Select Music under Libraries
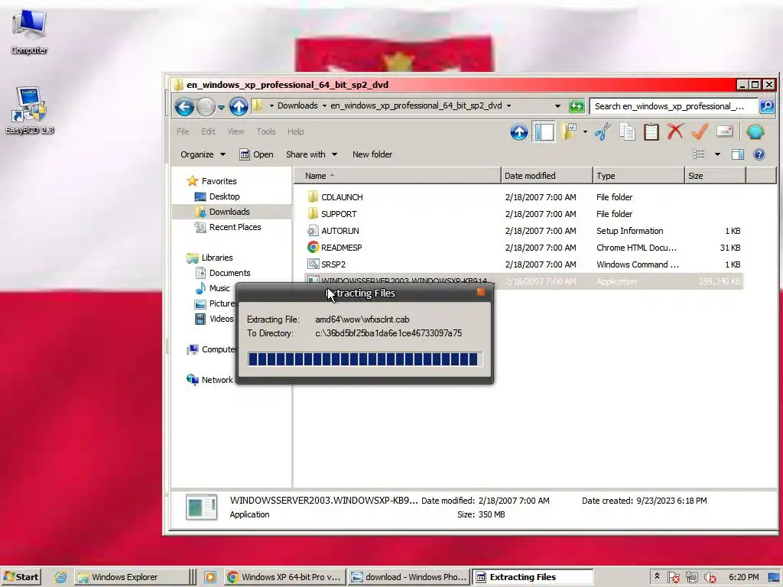This screenshot has height=587, width=783. [213, 288]
